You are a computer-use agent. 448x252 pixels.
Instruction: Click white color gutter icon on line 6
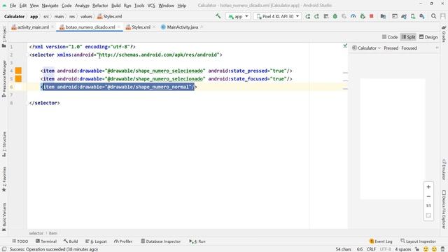click(18, 87)
